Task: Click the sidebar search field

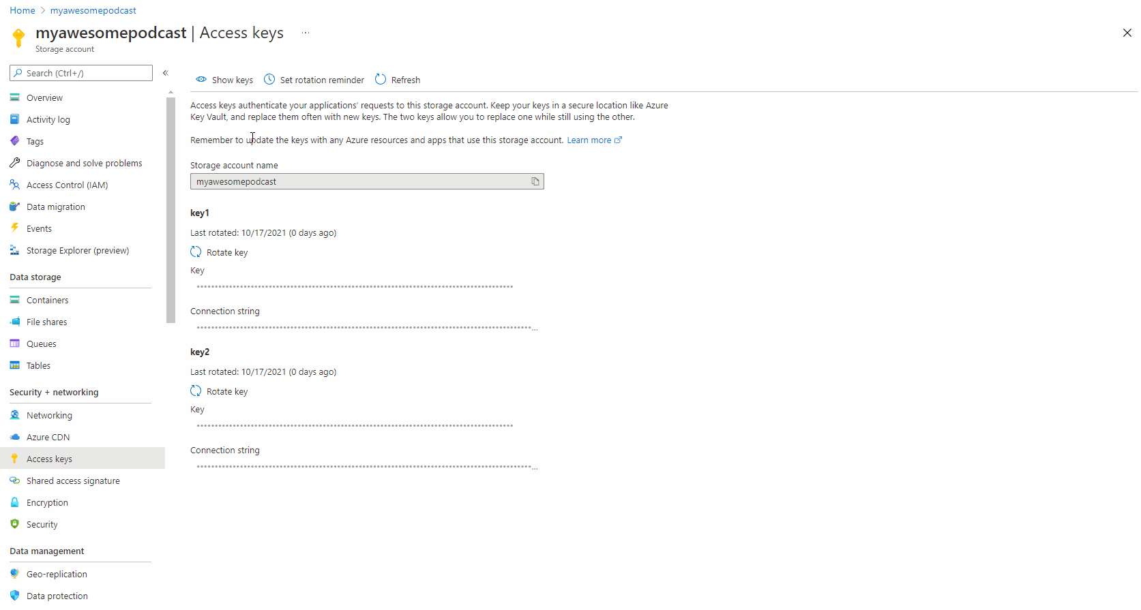Action: [x=81, y=73]
